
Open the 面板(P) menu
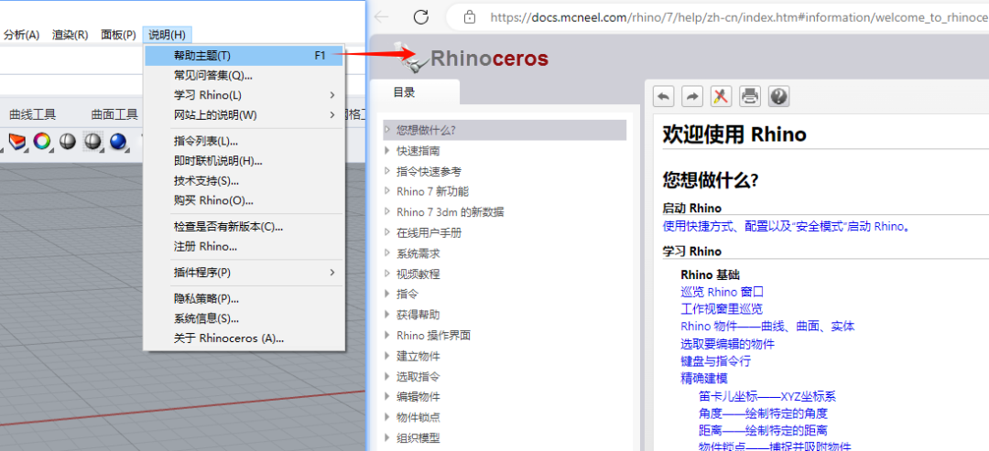click(x=118, y=36)
